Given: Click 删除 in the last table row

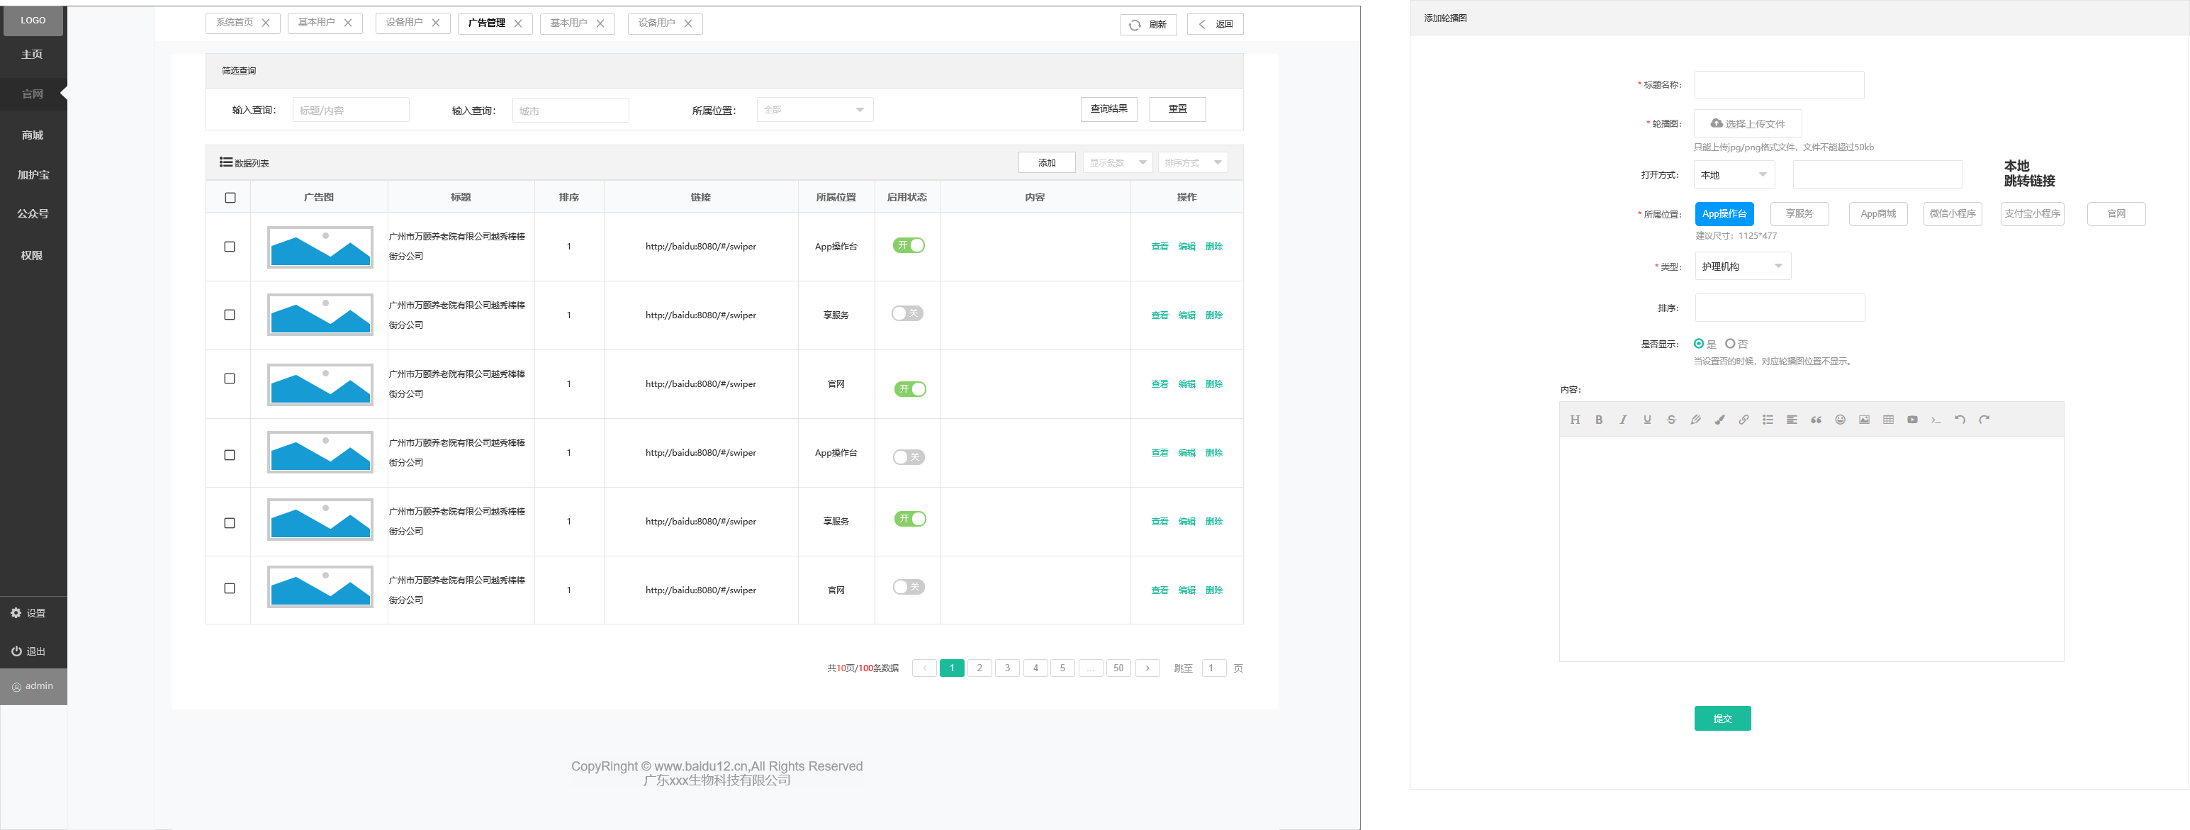Looking at the screenshot, I should click(1214, 590).
